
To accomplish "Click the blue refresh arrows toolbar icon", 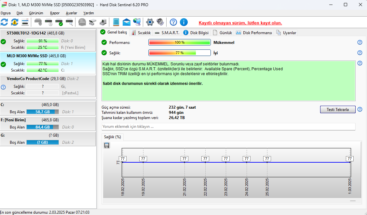I will point(4,22).
